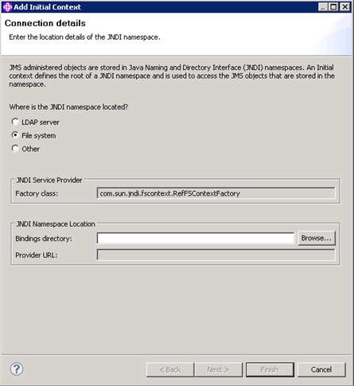Choose the Other namespace location option
The width and height of the screenshot is (354, 386).
15,148
